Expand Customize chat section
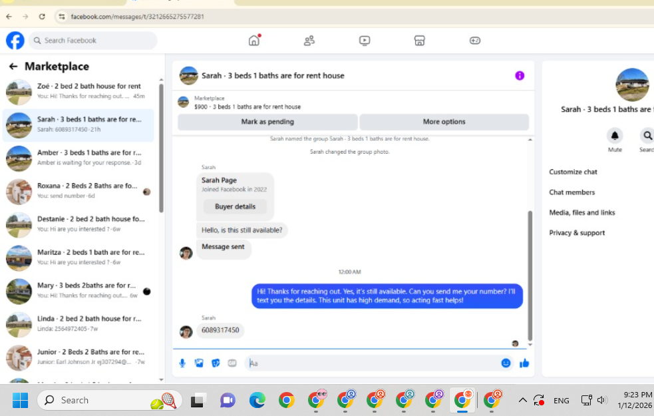This screenshot has height=416, width=654. (x=573, y=172)
